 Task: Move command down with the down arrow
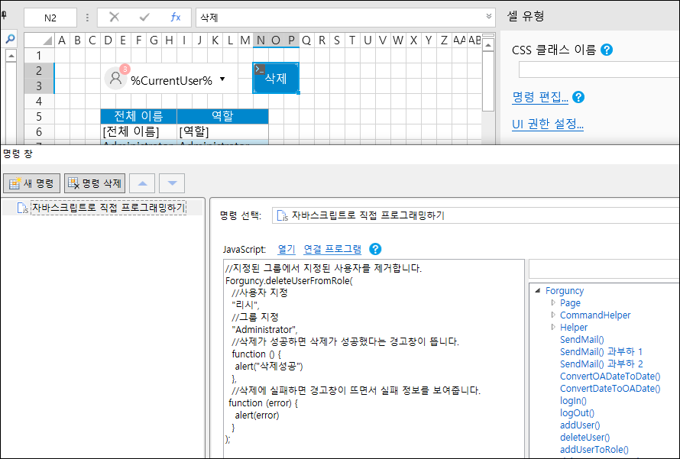tap(172, 183)
